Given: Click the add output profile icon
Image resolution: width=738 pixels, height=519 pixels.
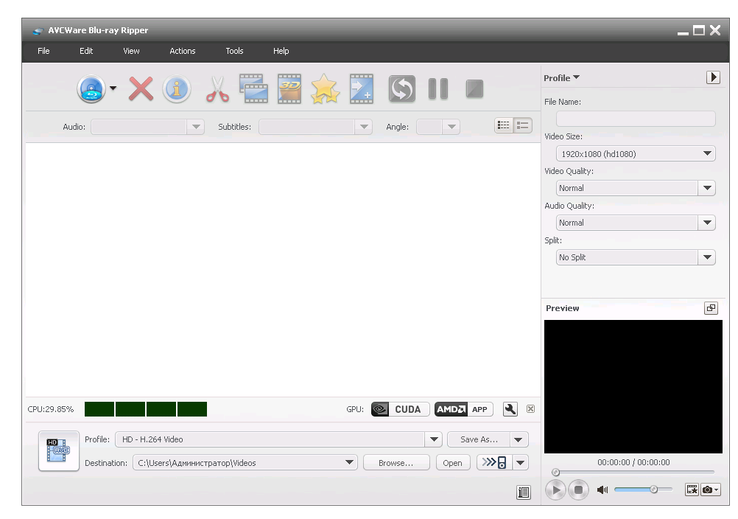Looking at the screenshot, I should 362,88.
